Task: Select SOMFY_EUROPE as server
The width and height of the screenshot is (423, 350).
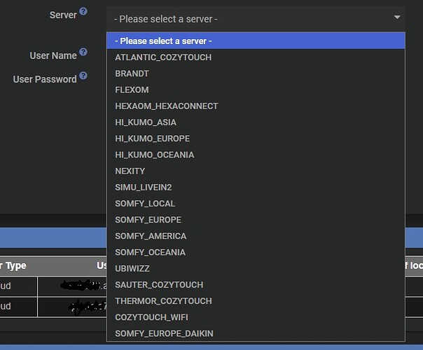Action: click(x=256, y=220)
